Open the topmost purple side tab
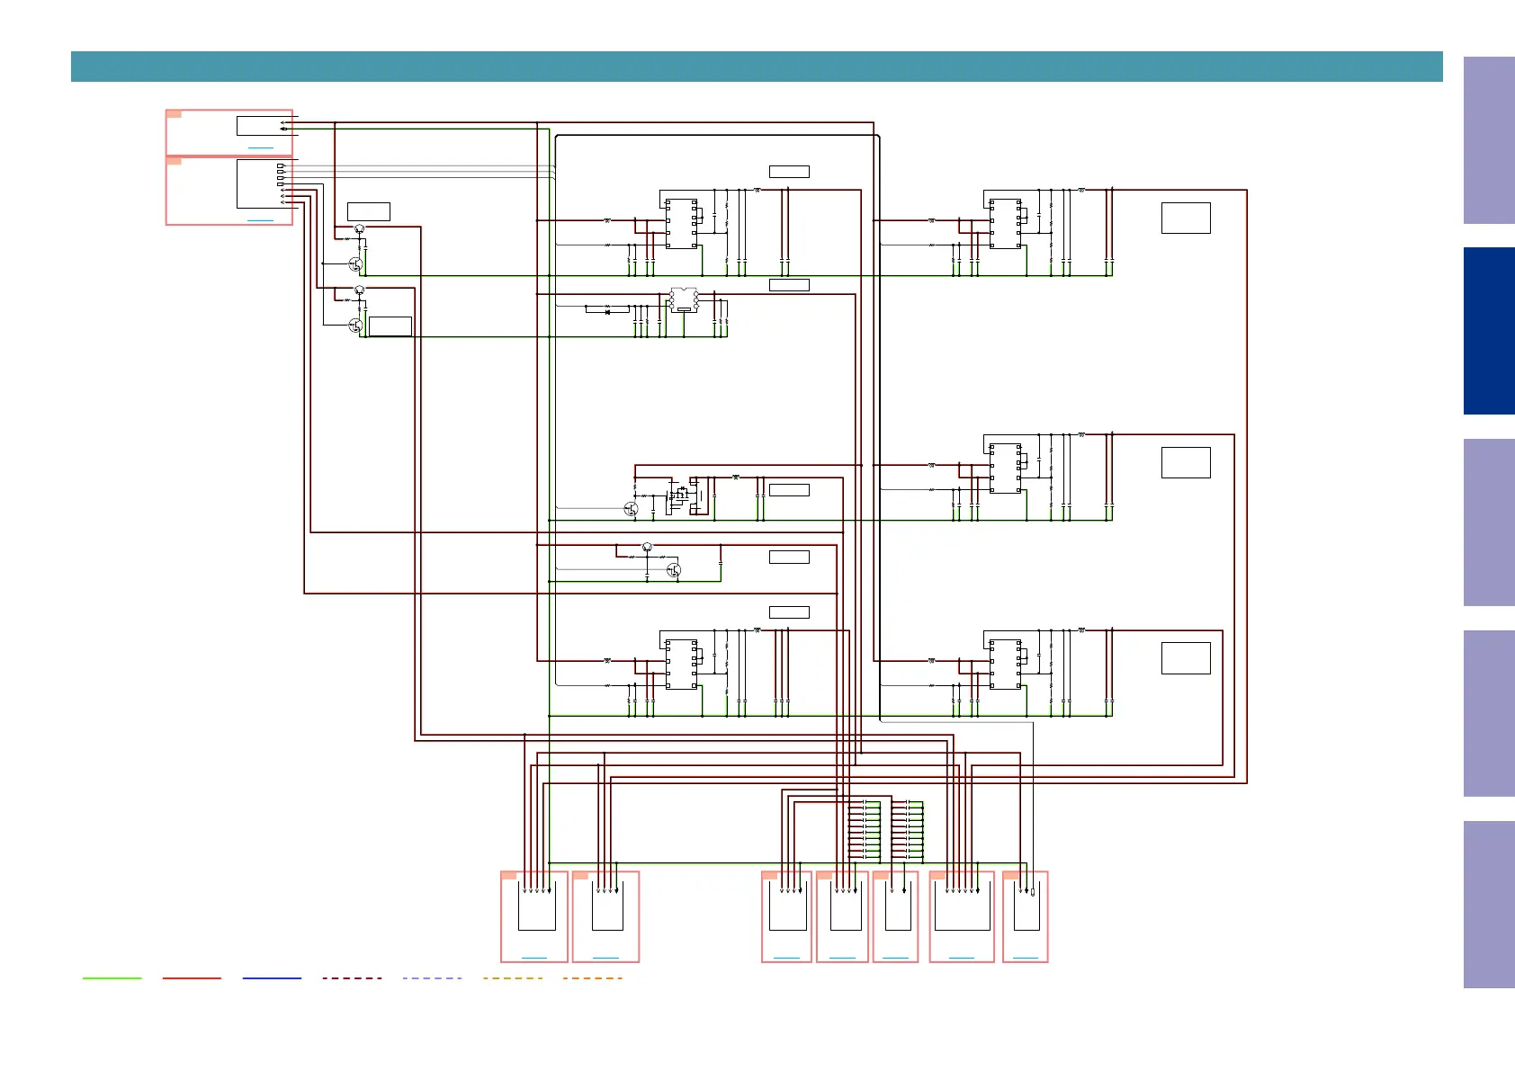The width and height of the screenshot is (1515, 1071). click(1489, 140)
